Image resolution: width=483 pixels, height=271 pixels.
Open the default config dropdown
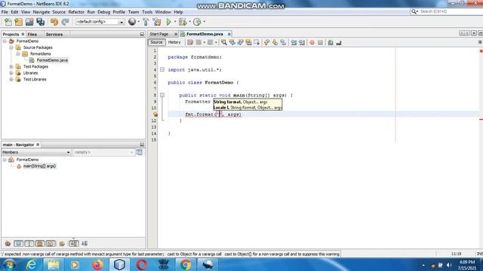[x=100, y=22]
